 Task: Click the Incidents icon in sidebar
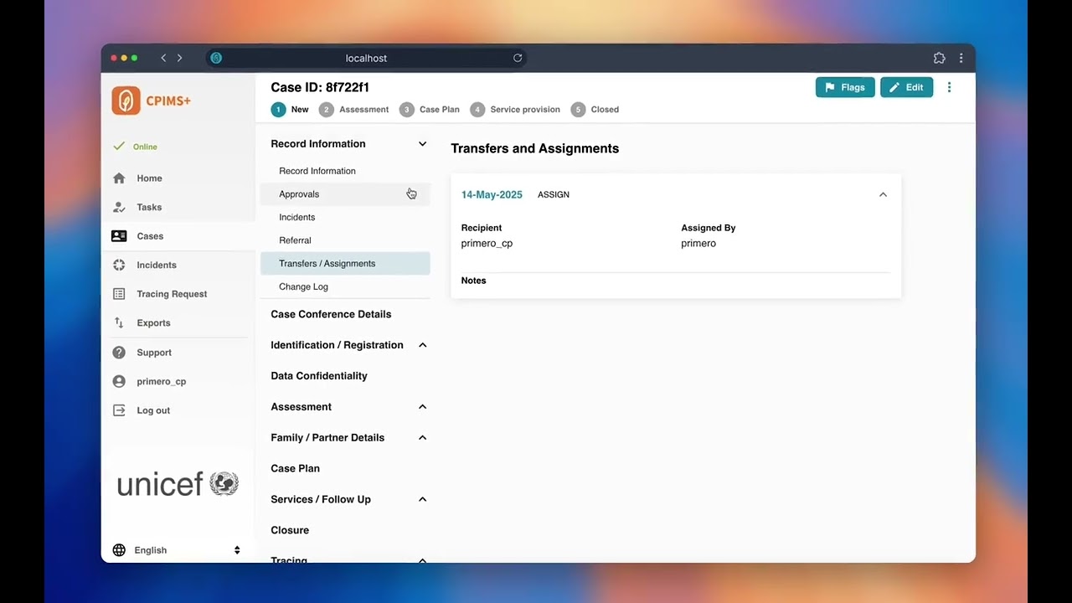pyautogui.click(x=119, y=265)
